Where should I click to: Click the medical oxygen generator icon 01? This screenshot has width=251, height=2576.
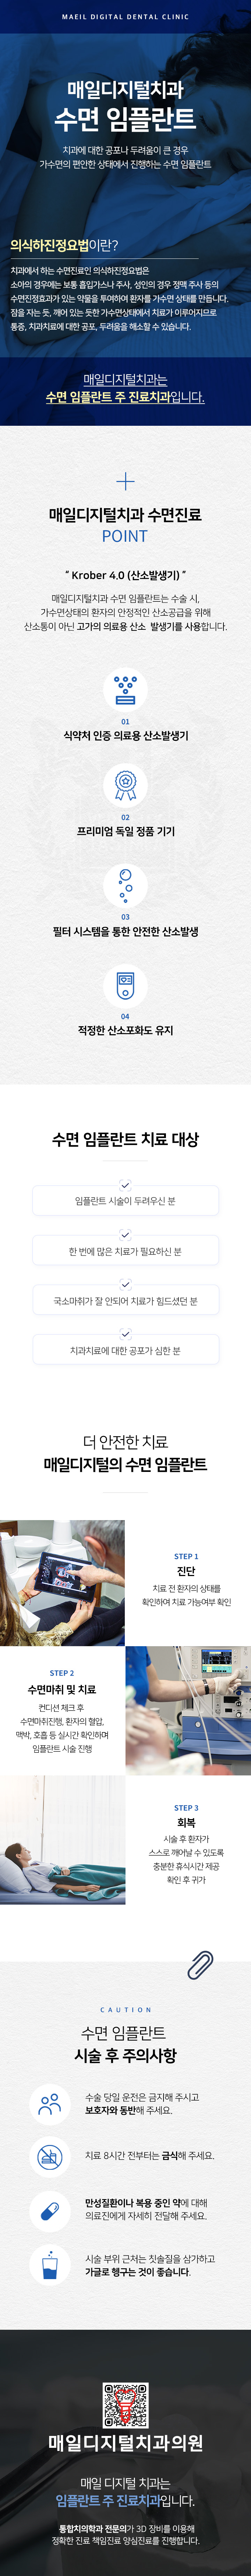(x=125, y=689)
